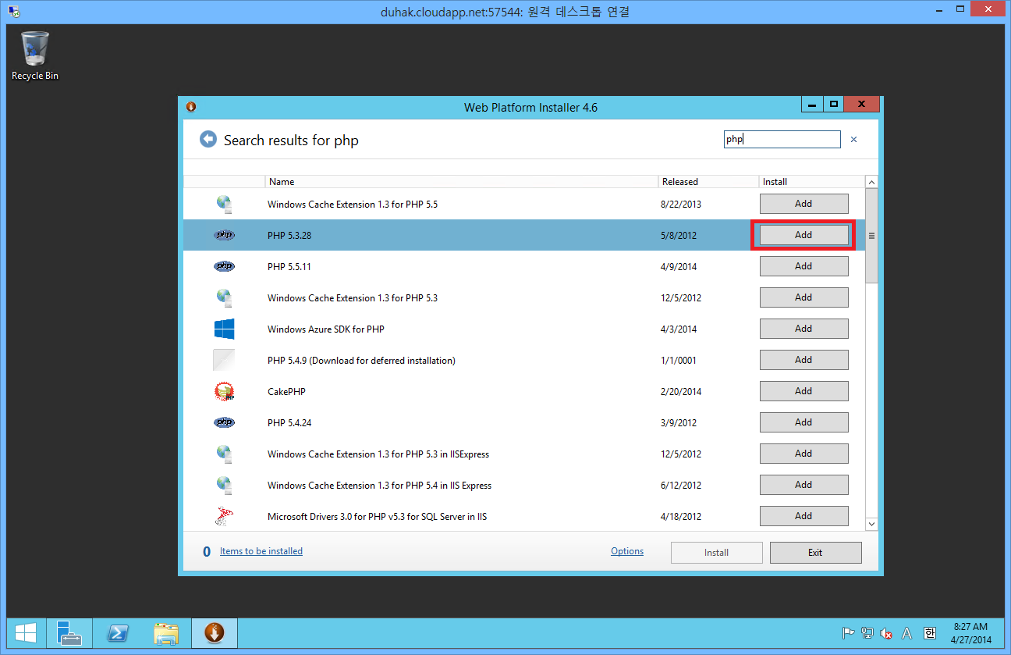Select PHP 5.4.24 row name
1011x655 pixels.
[x=289, y=422]
